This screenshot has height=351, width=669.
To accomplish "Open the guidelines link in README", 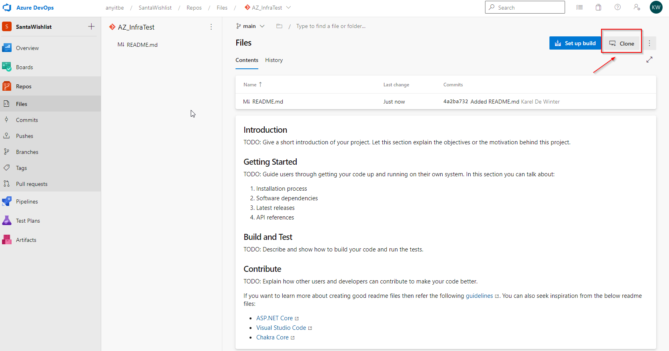I will 479,296.
